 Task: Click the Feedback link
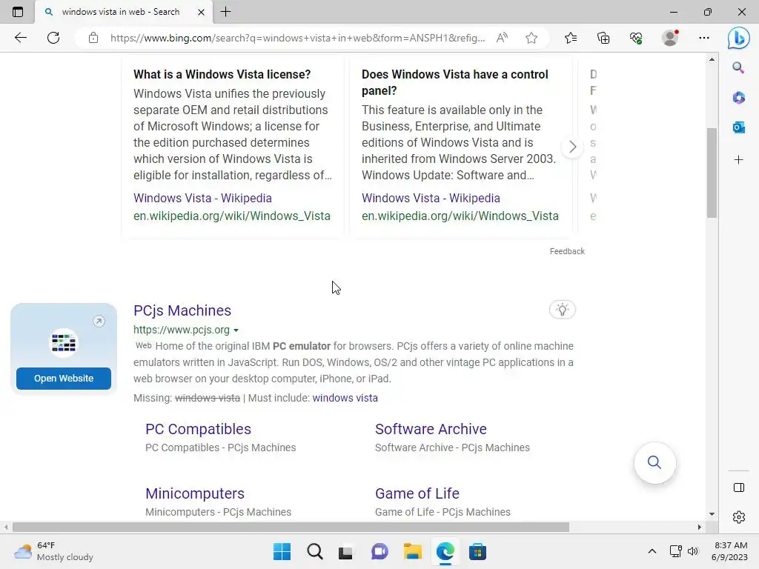click(x=567, y=251)
